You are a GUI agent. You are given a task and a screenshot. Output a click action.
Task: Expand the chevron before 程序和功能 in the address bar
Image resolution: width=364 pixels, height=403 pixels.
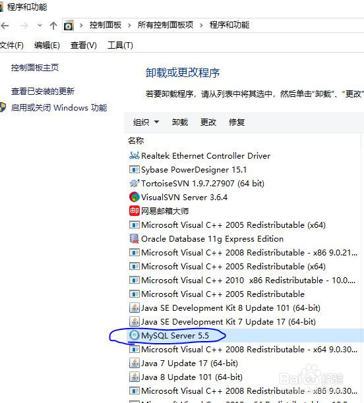201,25
